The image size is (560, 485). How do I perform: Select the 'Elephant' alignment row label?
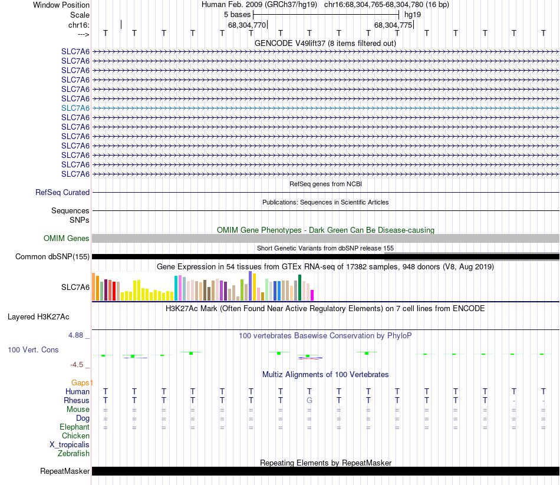(75, 427)
